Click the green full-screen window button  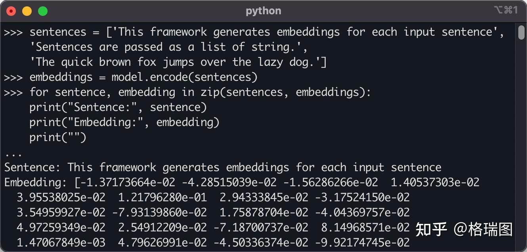click(x=42, y=11)
